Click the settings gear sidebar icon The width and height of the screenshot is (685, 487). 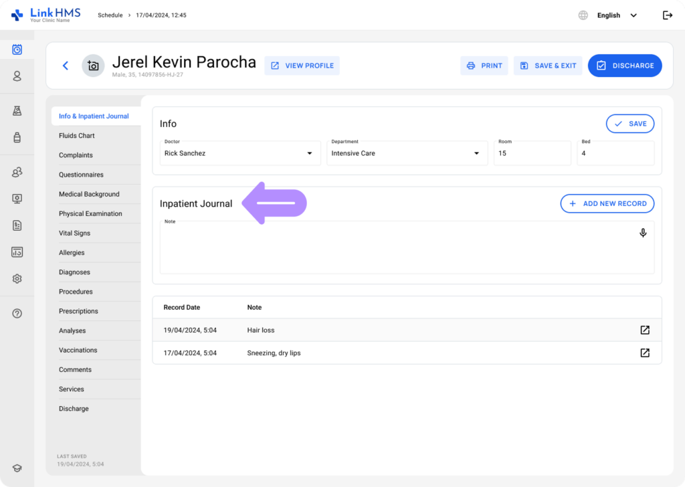click(17, 279)
